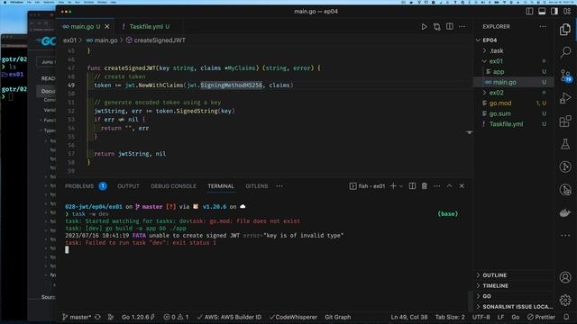Toggle primary side bar layout icon

tap(529, 12)
